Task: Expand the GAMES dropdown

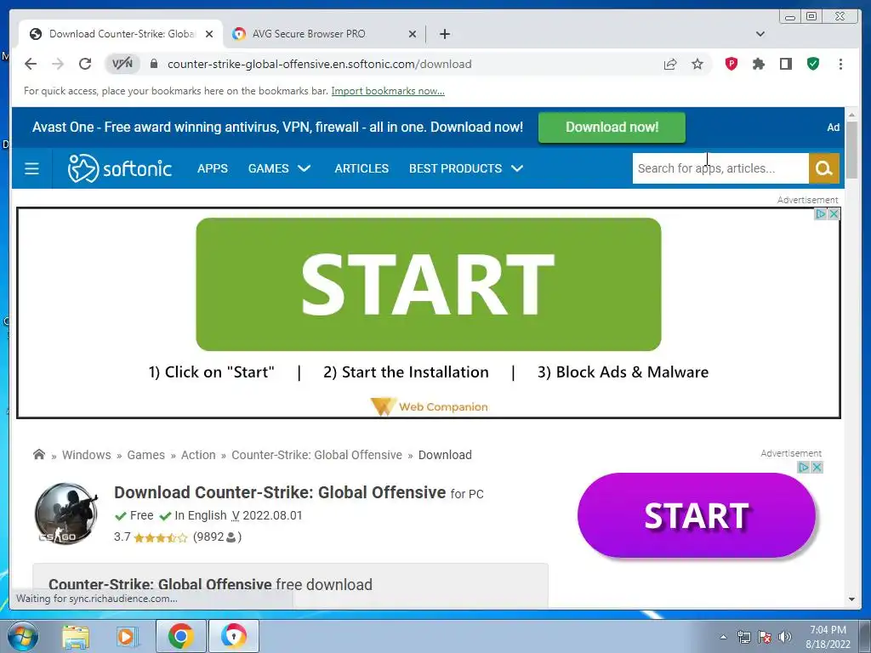Action: click(x=279, y=168)
